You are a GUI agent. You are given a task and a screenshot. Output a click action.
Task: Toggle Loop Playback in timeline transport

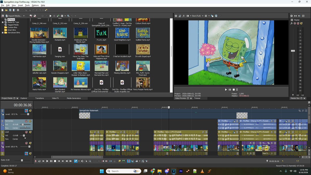39,161
